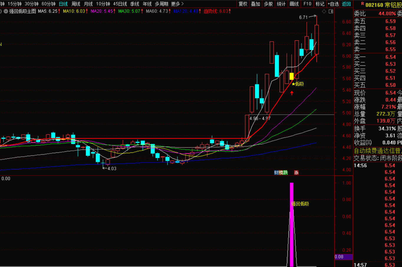Expand the 更多 period list
This screenshot has width=402, height=267.
click(177, 4)
